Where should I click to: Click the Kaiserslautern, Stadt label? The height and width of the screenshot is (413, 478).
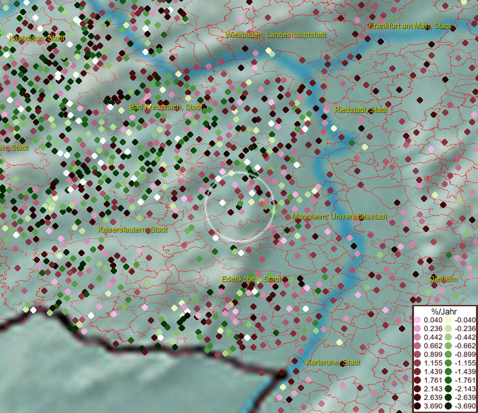click(133, 229)
